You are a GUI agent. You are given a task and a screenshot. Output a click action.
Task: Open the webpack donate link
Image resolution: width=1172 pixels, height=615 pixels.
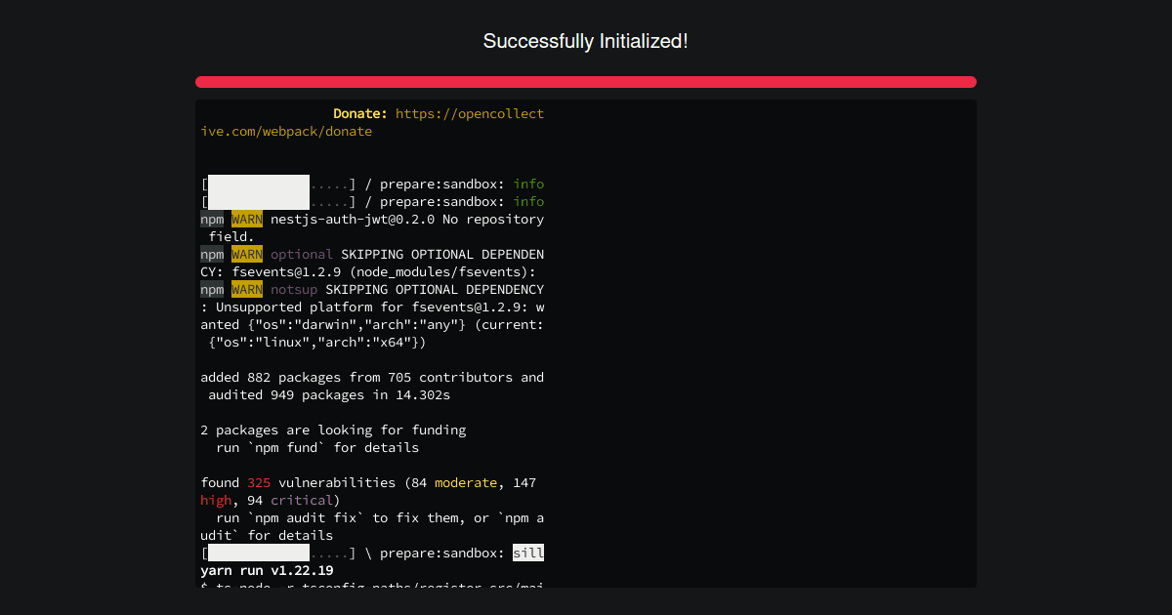point(469,113)
